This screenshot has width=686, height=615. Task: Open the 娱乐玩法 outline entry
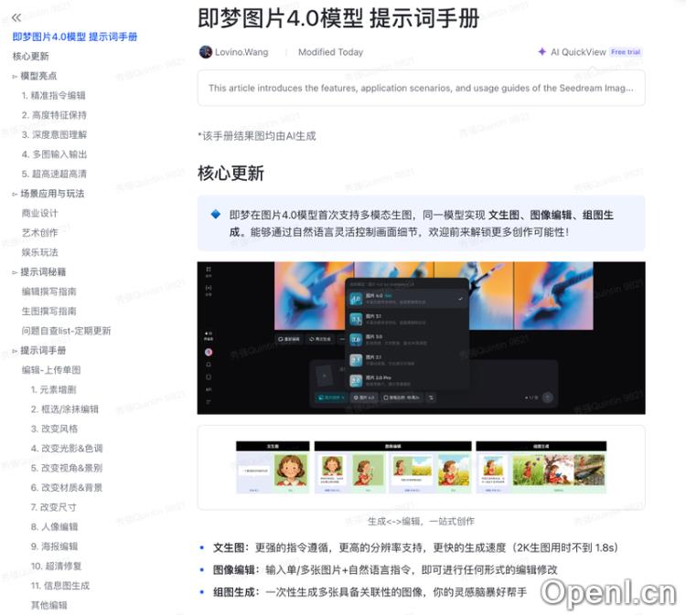point(40,252)
